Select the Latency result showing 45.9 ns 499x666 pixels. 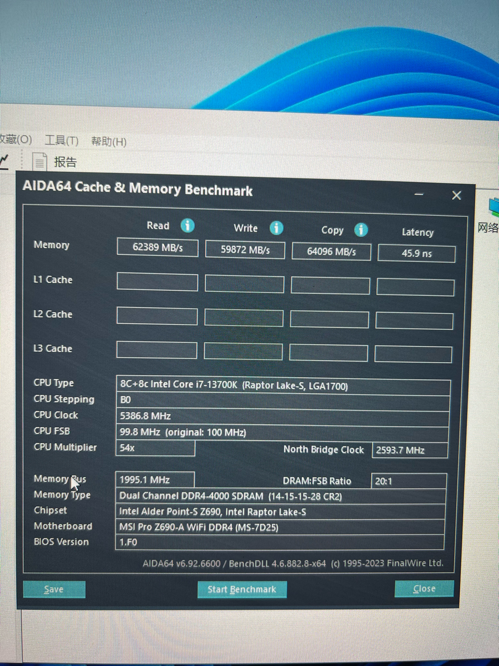[416, 253]
